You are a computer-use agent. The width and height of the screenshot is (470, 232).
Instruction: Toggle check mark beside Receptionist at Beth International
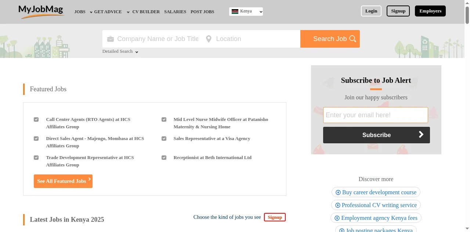point(164,158)
